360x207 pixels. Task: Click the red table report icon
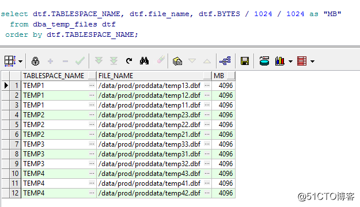click(302, 61)
